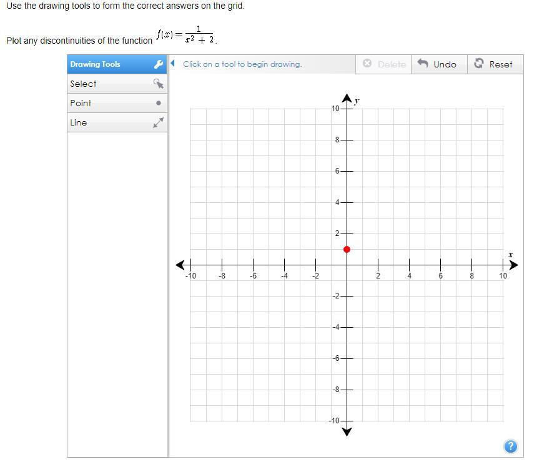Click the Drawing Tools header label

[x=95, y=64]
